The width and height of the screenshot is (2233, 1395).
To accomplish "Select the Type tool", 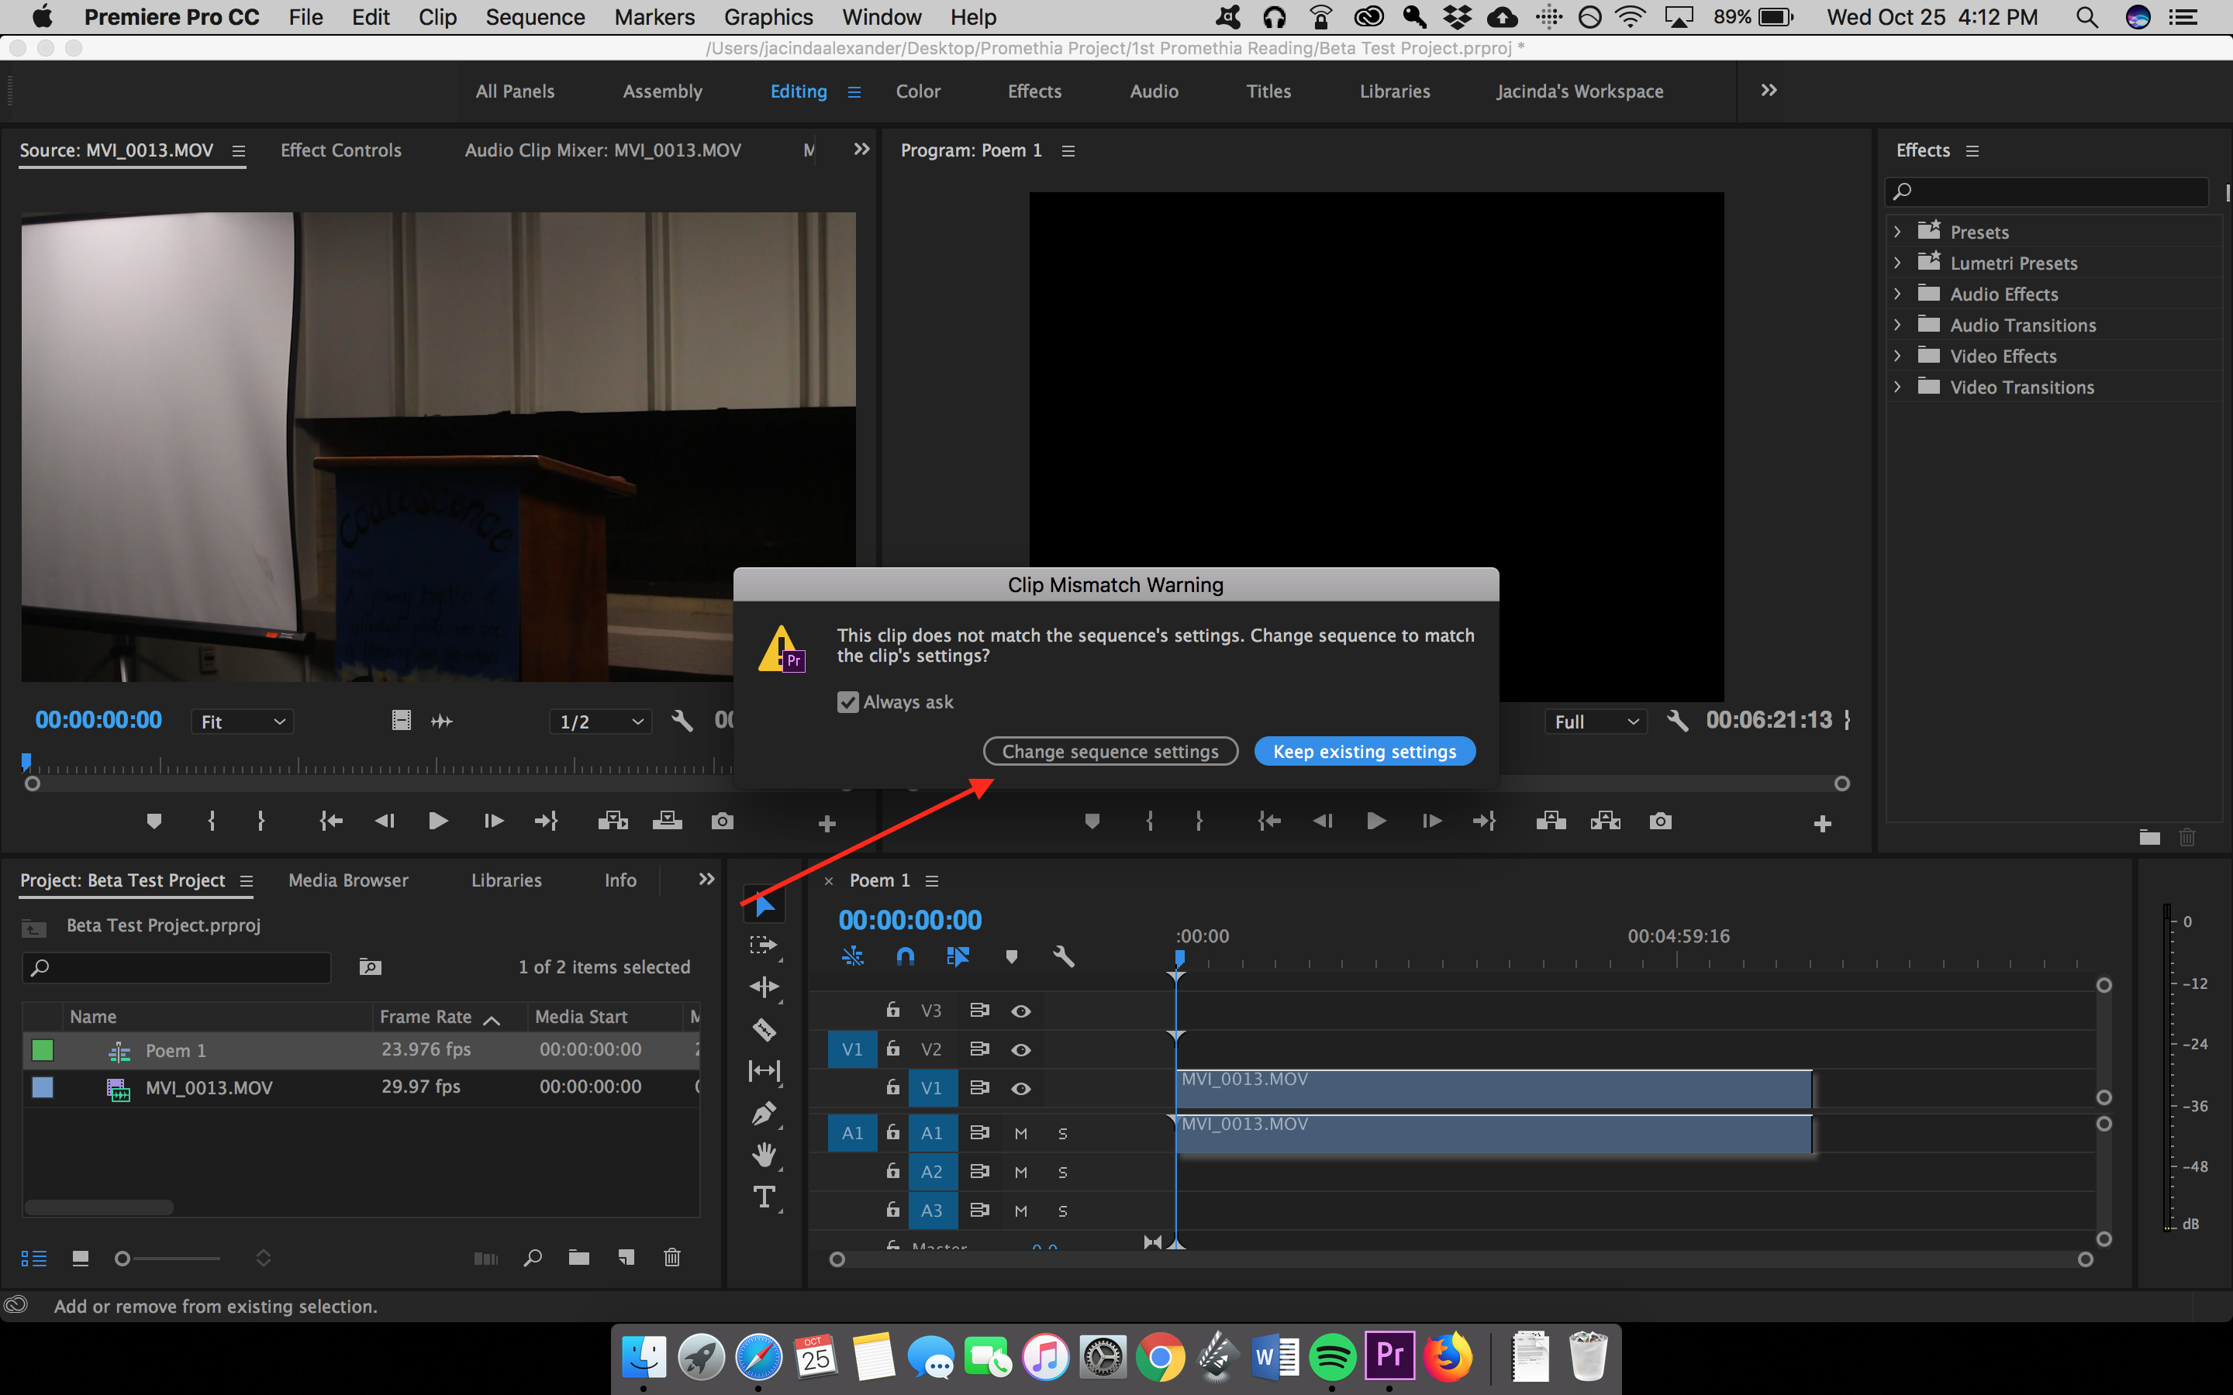I will click(x=764, y=1197).
